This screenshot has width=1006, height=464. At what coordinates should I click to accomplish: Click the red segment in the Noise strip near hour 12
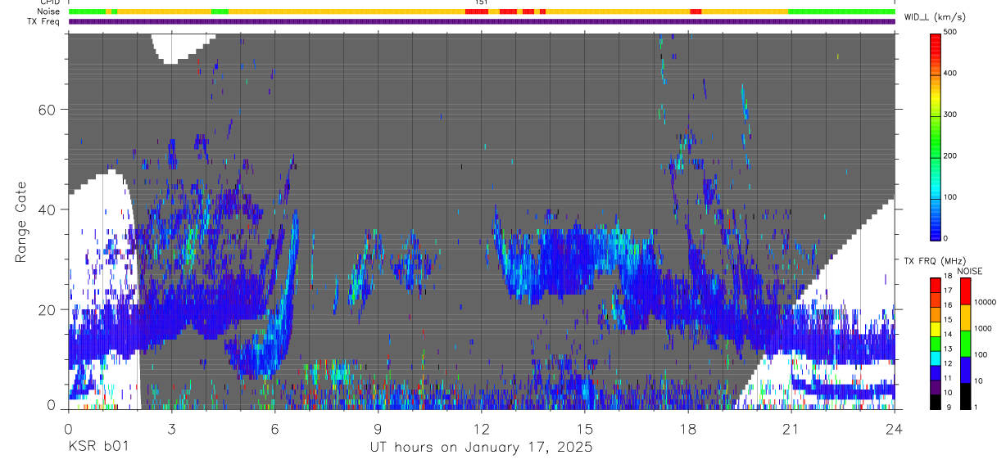pos(478,11)
